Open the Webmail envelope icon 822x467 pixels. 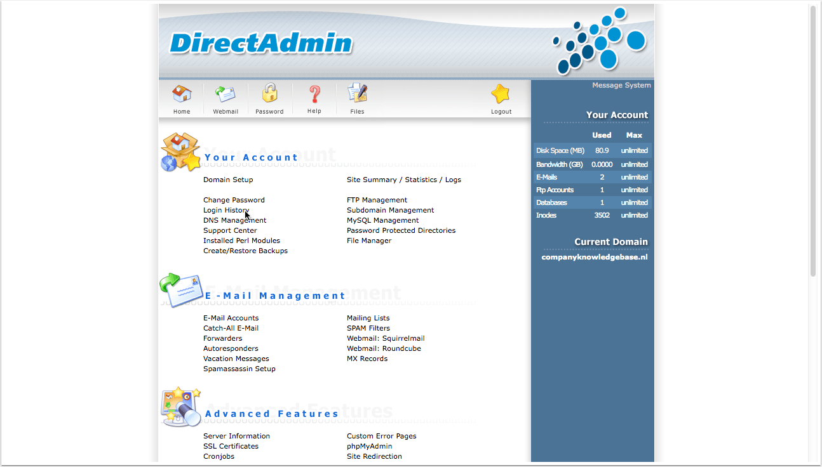point(226,94)
